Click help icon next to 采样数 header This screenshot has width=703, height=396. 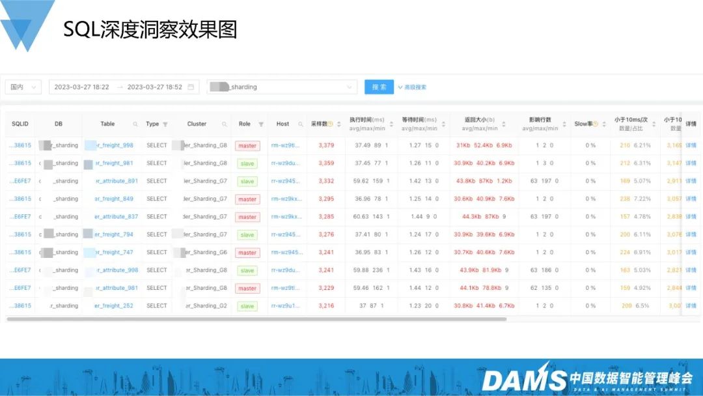330,124
